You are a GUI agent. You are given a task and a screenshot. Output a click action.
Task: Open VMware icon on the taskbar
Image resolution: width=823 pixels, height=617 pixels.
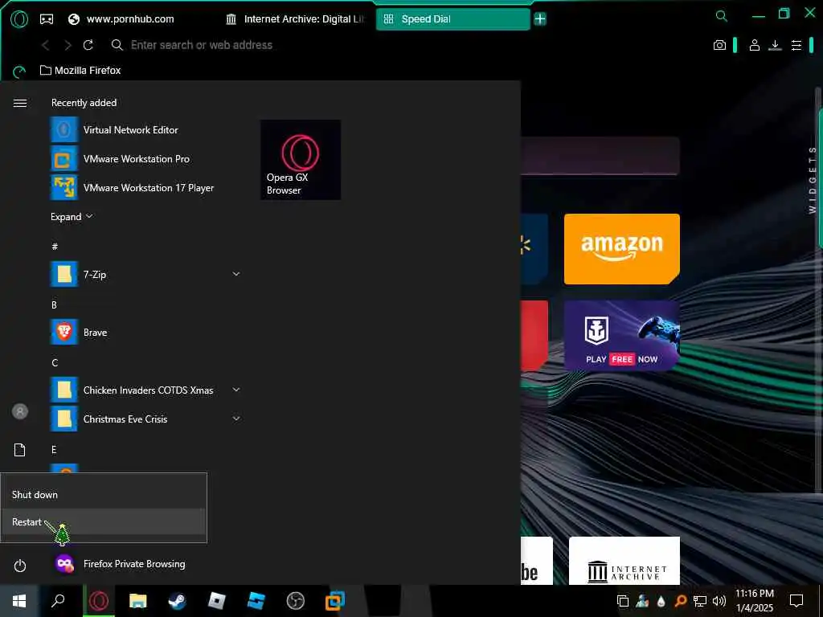[335, 601]
